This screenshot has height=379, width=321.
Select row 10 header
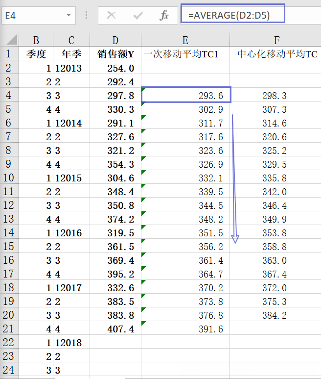[x=9, y=177]
